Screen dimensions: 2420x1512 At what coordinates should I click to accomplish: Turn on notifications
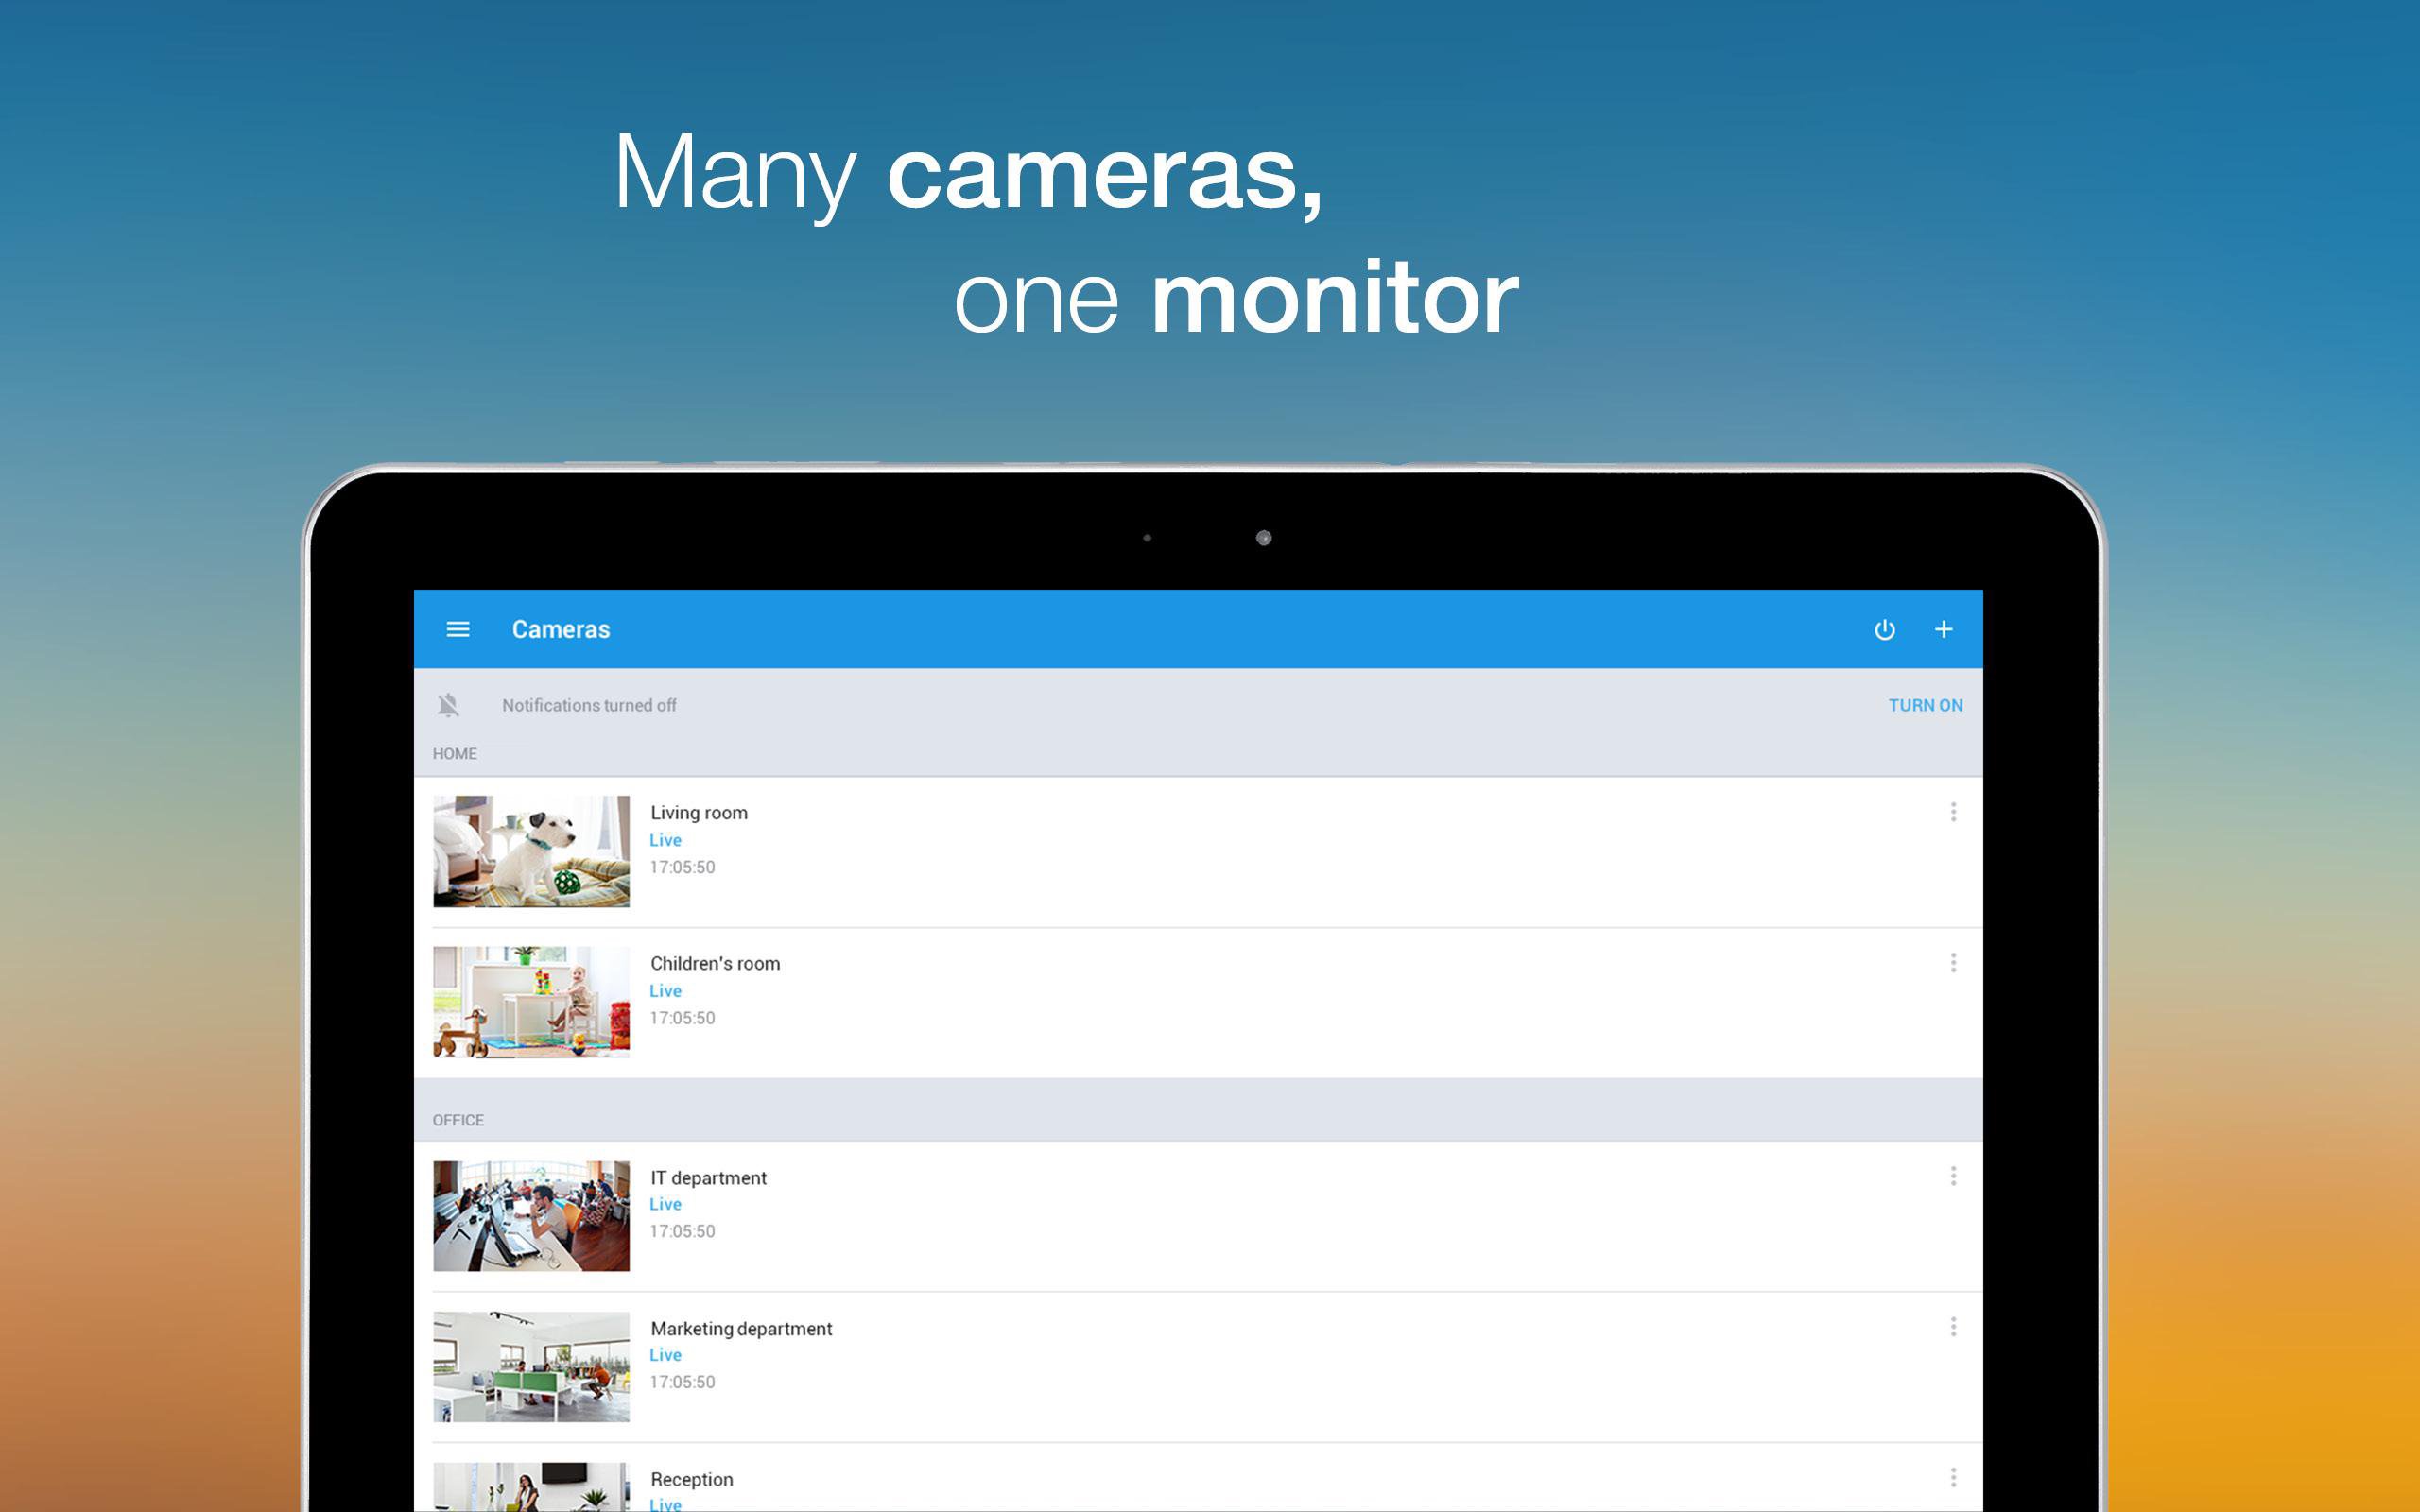(1924, 705)
